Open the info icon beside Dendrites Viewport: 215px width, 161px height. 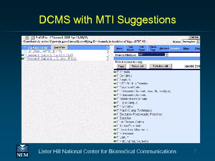pyautogui.click(x=115, y=76)
